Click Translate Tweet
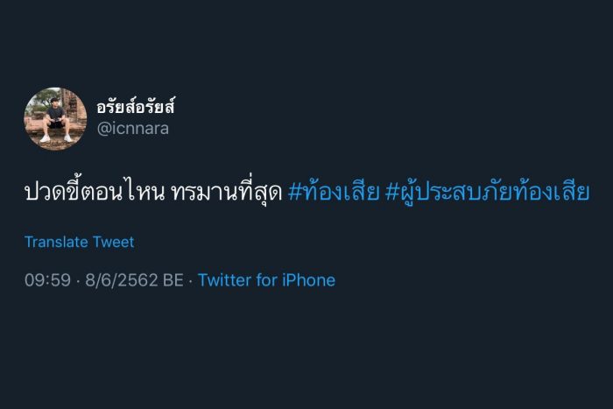The height and width of the screenshot is (409, 613). 80,242
